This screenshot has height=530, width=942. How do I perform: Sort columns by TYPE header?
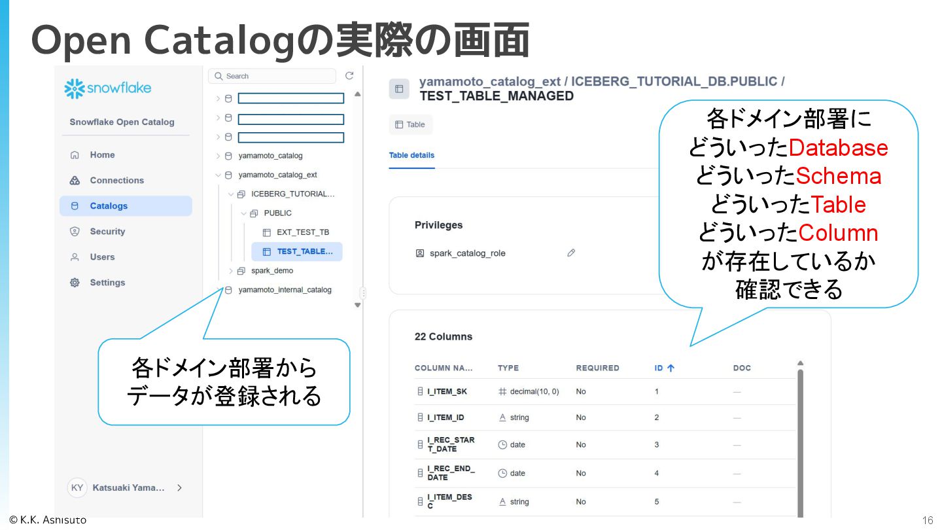(508, 368)
